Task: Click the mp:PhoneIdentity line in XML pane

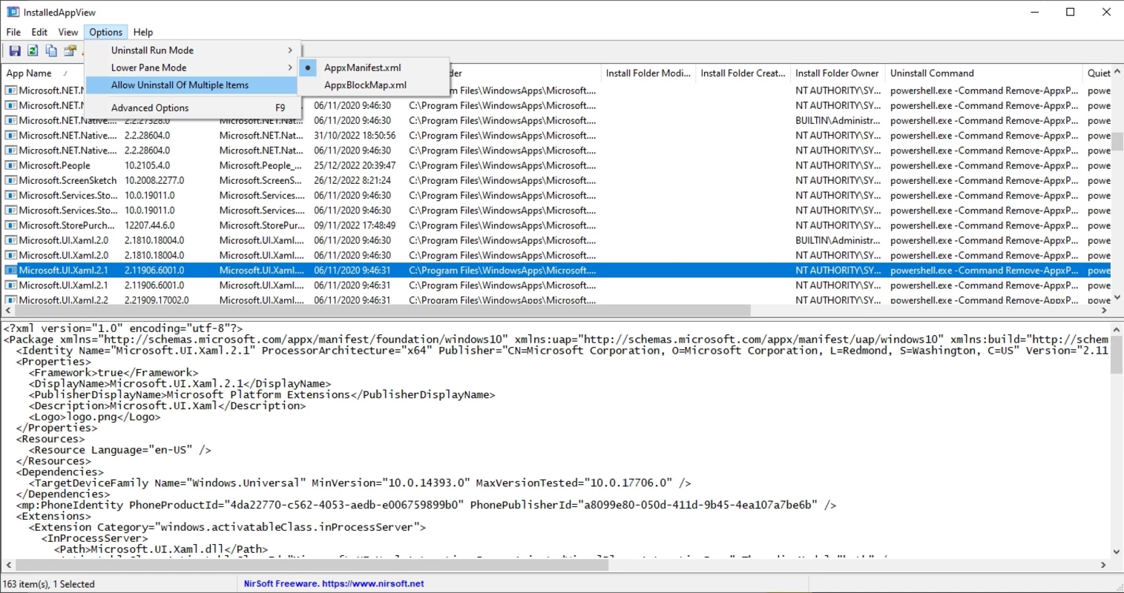Action: pos(427,505)
